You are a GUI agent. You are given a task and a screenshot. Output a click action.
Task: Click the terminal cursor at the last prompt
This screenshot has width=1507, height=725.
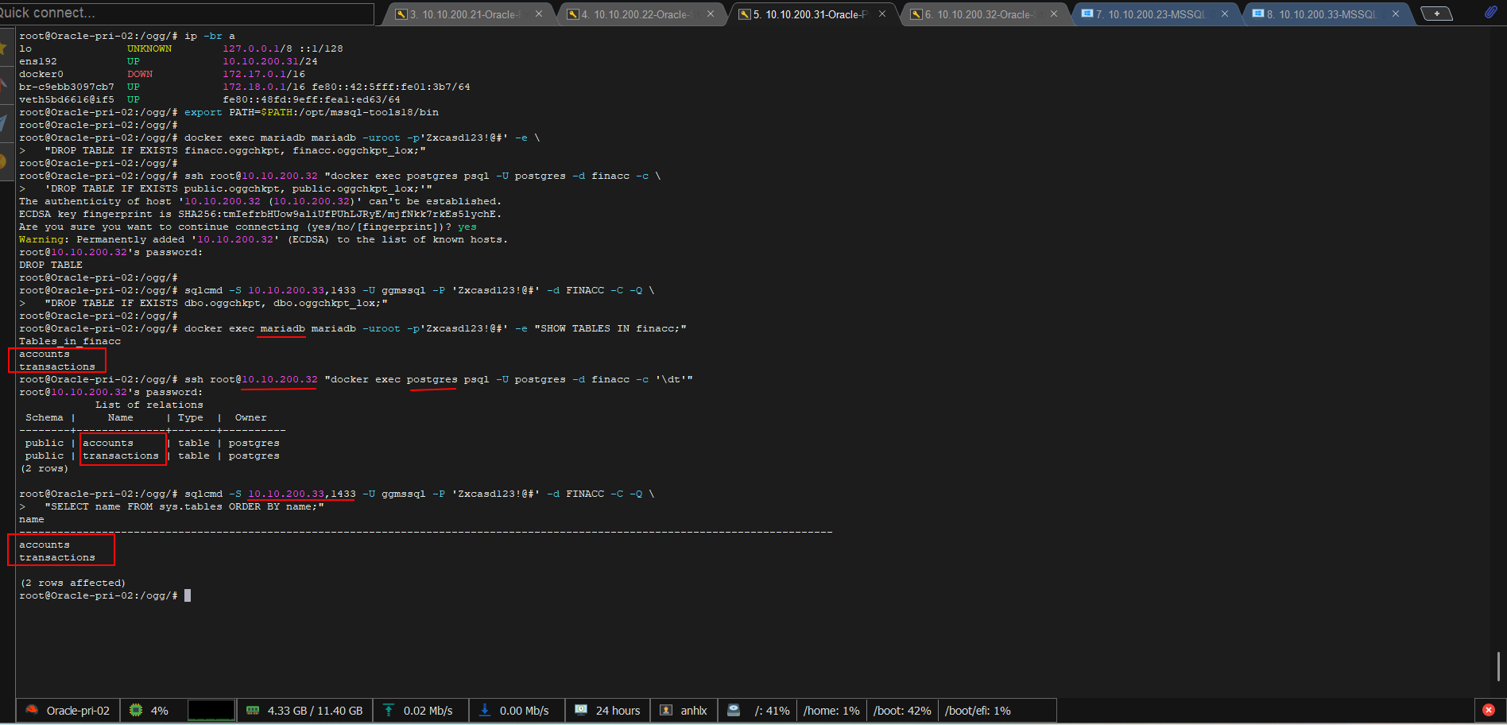click(188, 595)
